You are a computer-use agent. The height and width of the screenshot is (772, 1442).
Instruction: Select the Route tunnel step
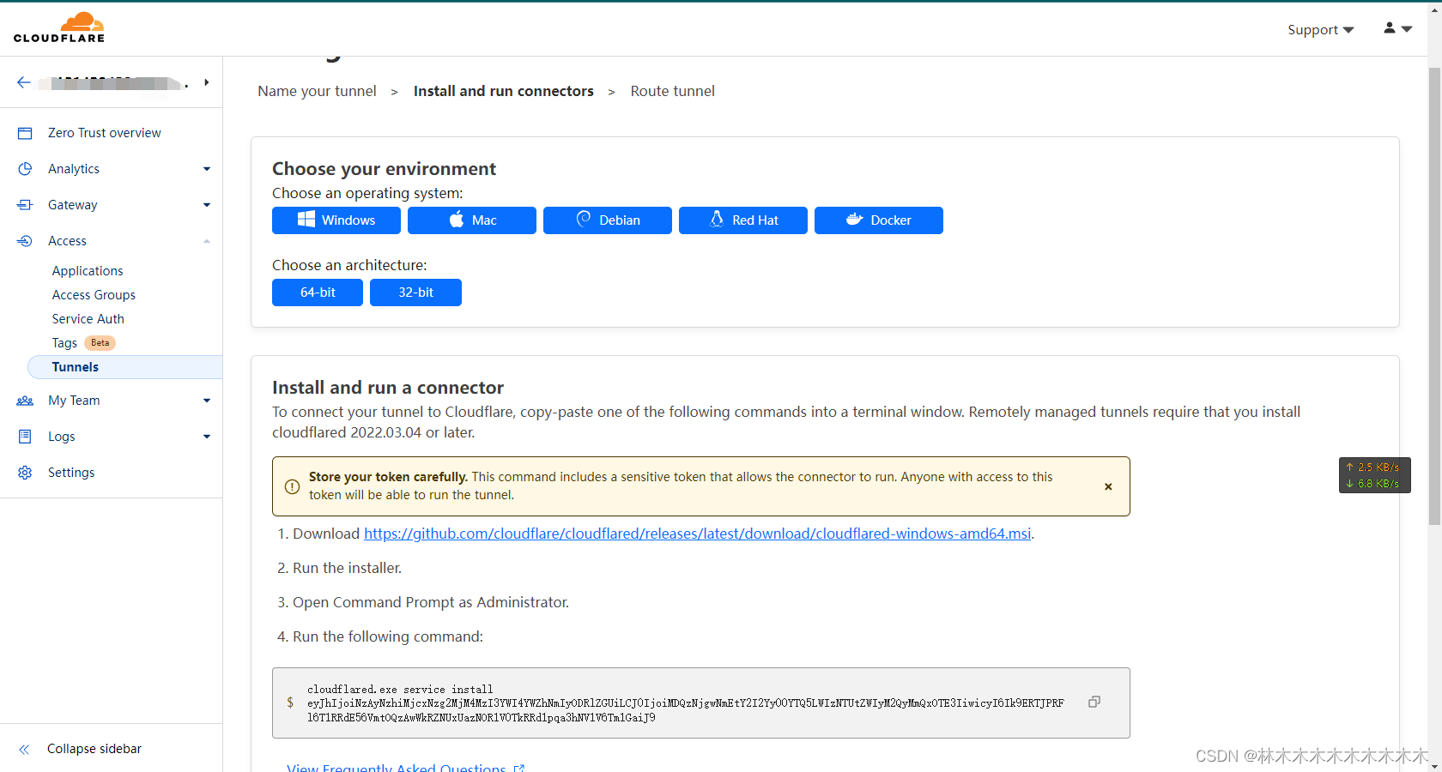coord(673,91)
